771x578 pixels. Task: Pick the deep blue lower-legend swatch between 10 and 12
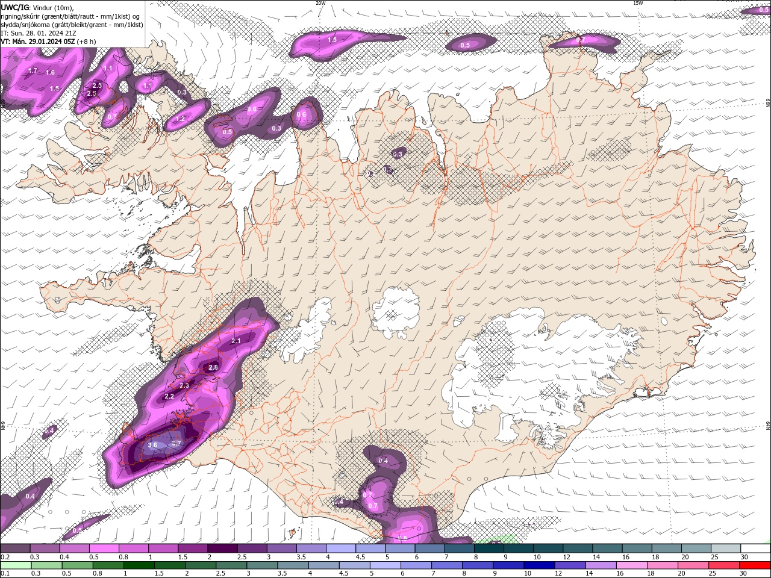pyautogui.click(x=539, y=565)
